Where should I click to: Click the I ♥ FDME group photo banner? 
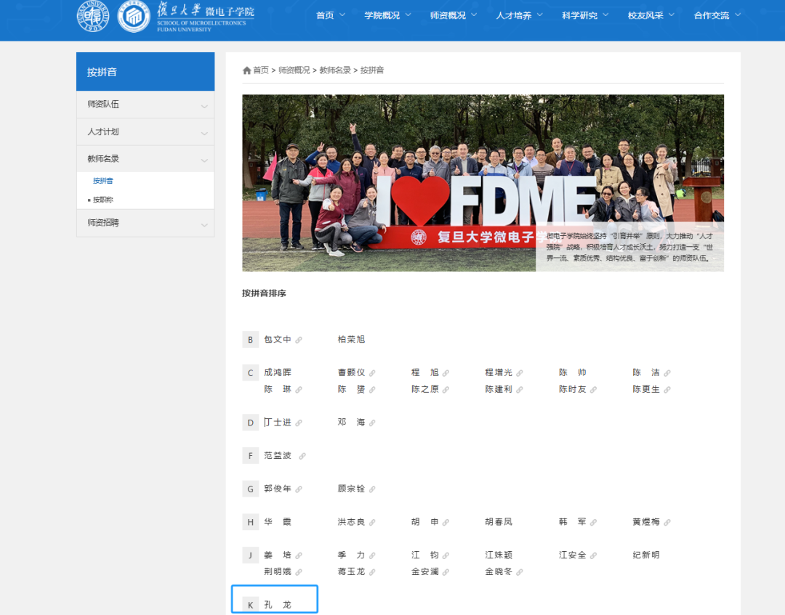pyautogui.click(x=483, y=183)
